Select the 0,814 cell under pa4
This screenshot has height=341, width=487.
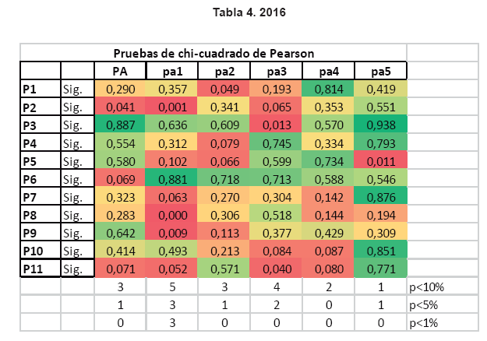point(327,88)
